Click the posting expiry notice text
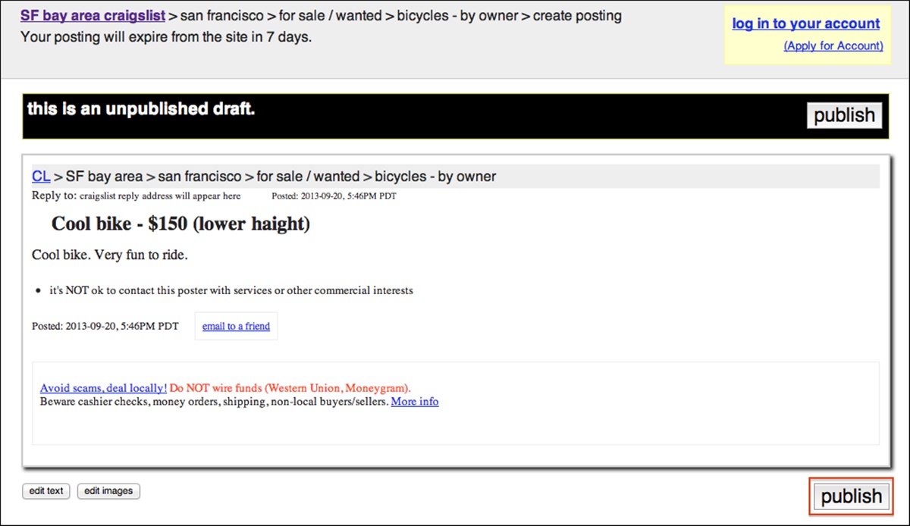The width and height of the screenshot is (910, 526). (x=166, y=36)
